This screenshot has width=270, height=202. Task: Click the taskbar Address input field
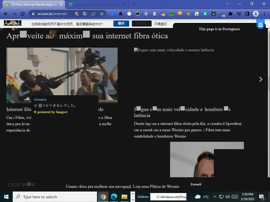pyautogui.click(x=168, y=197)
